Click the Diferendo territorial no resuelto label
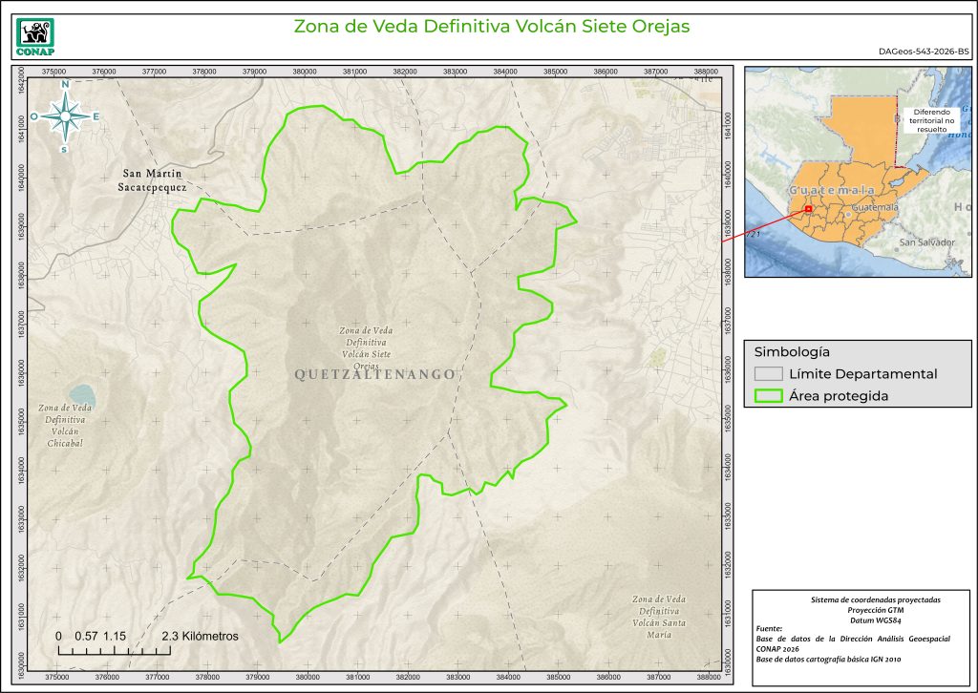The height and width of the screenshot is (693, 978). point(932,118)
